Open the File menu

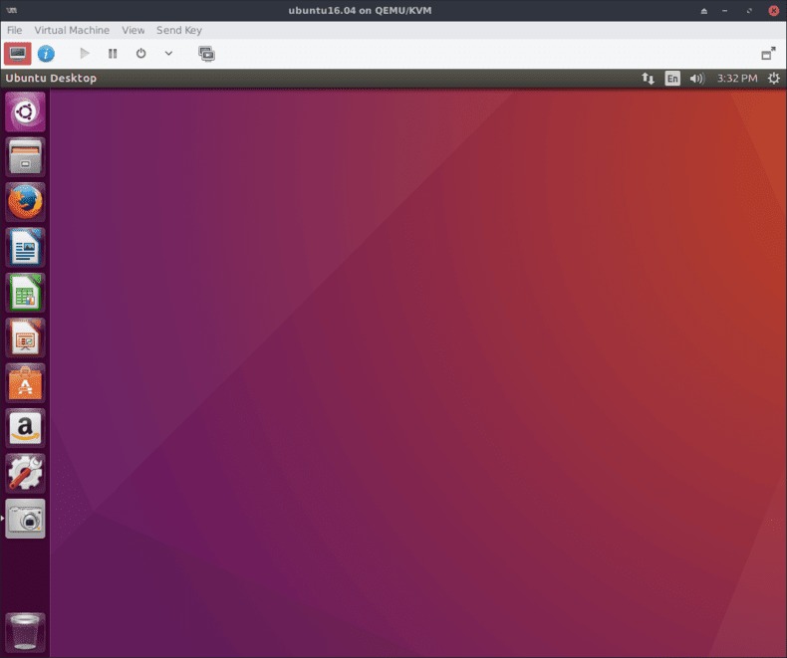coord(14,30)
